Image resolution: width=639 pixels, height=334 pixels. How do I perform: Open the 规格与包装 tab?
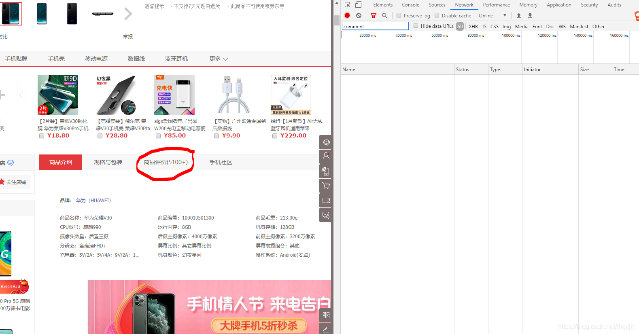tap(108, 162)
